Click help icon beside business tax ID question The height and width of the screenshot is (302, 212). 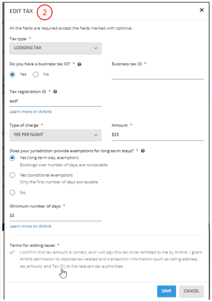(x=79, y=64)
